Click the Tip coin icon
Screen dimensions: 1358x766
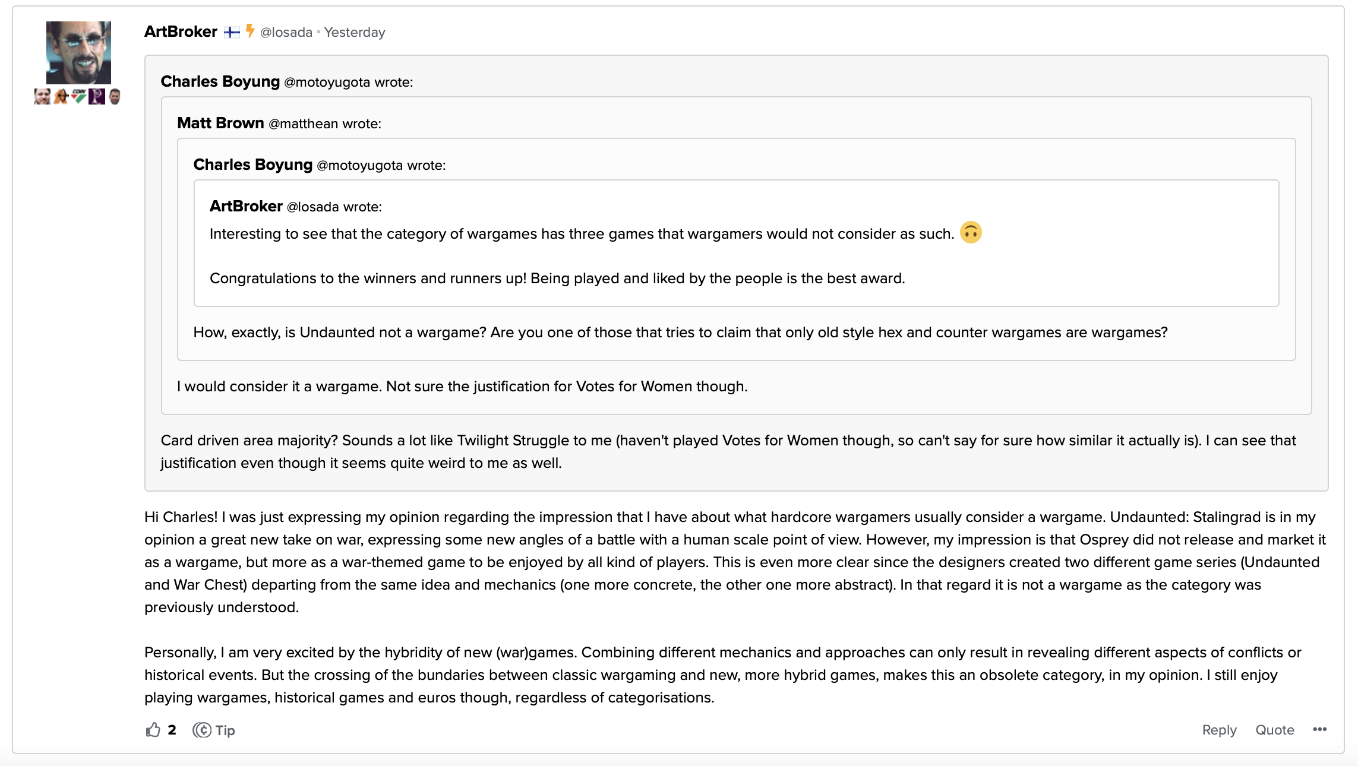click(x=202, y=730)
